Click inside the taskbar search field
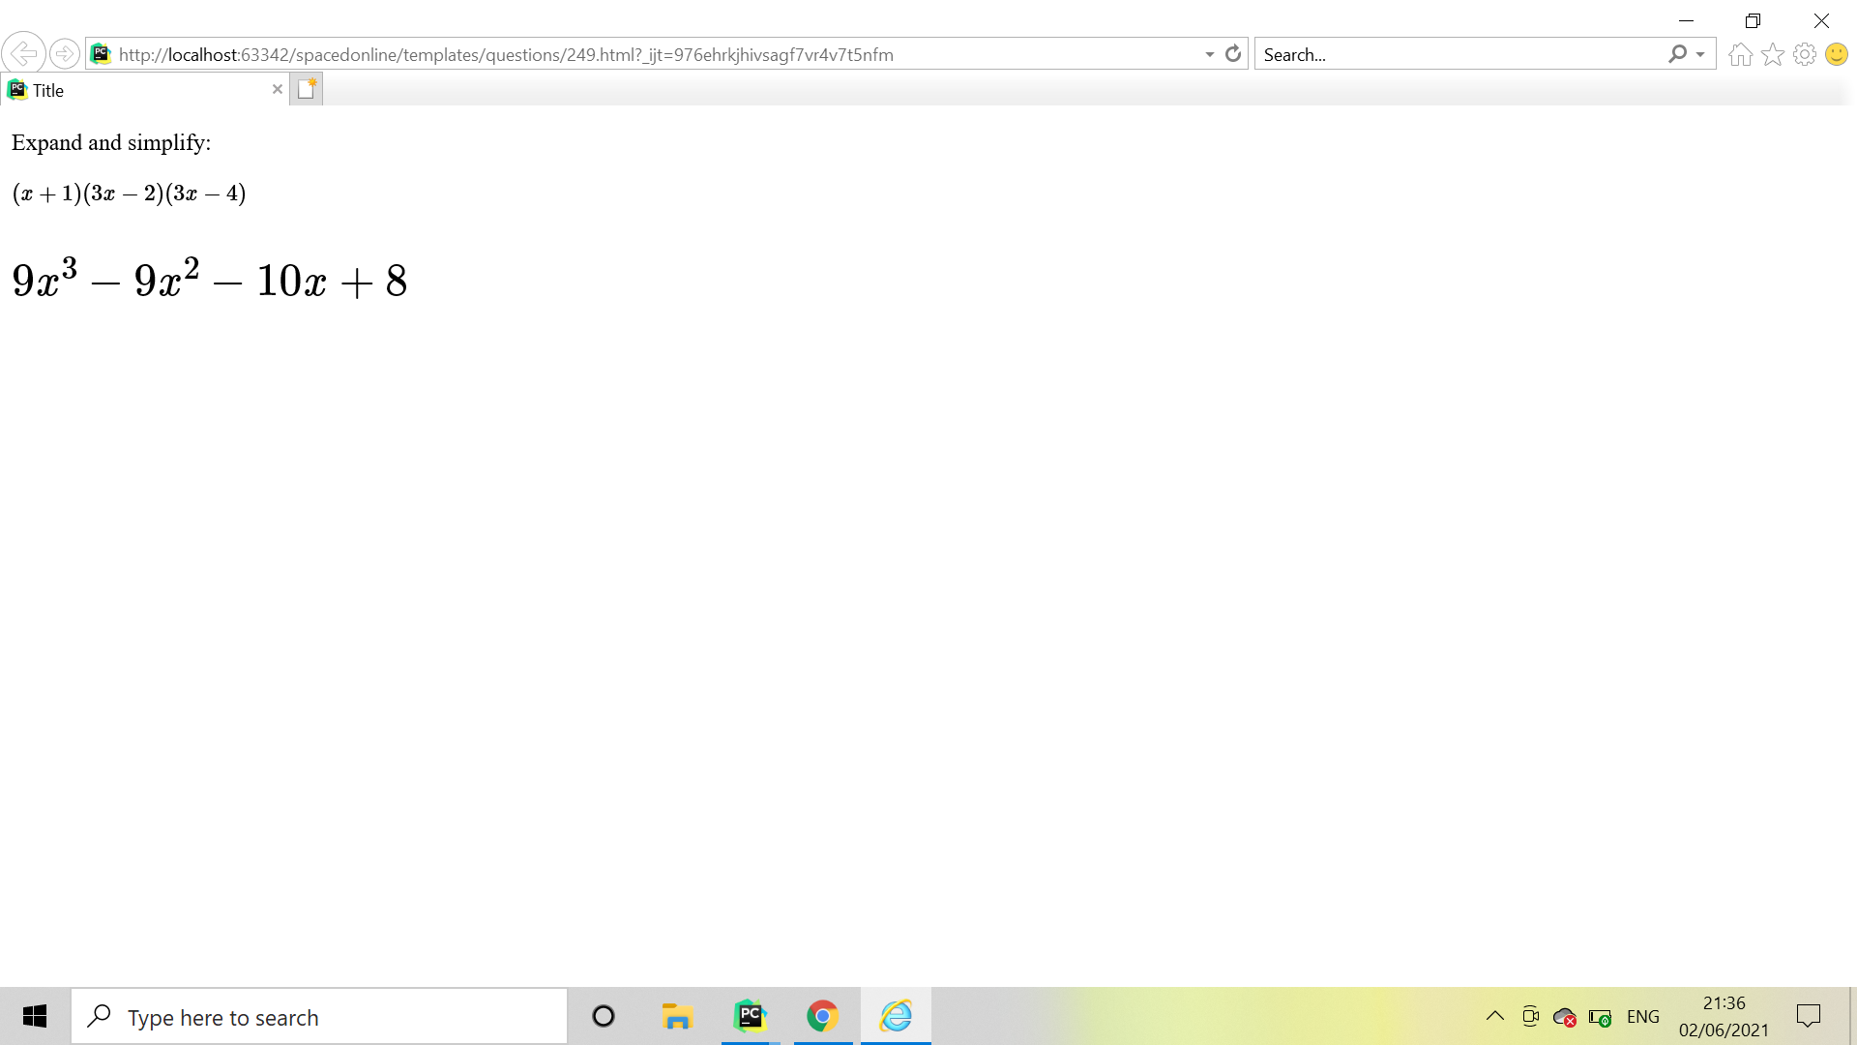Image resolution: width=1857 pixels, height=1045 pixels. (x=319, y=1016)
